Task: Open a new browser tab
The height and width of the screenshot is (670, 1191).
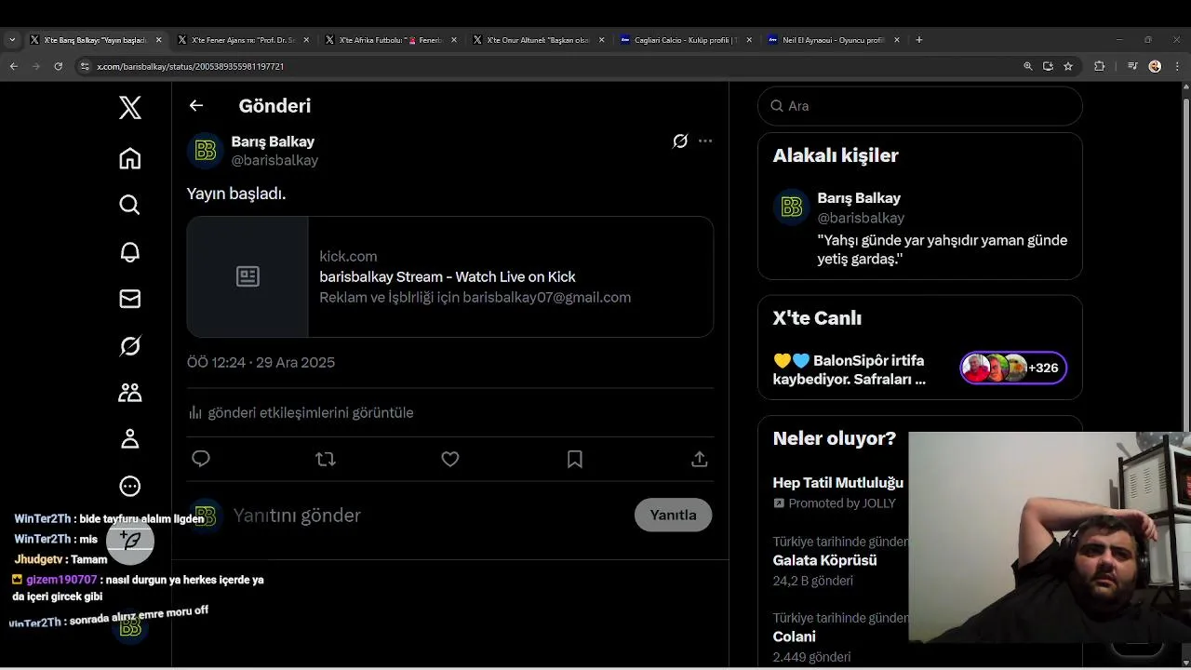Action: click(x=919, y=40)
